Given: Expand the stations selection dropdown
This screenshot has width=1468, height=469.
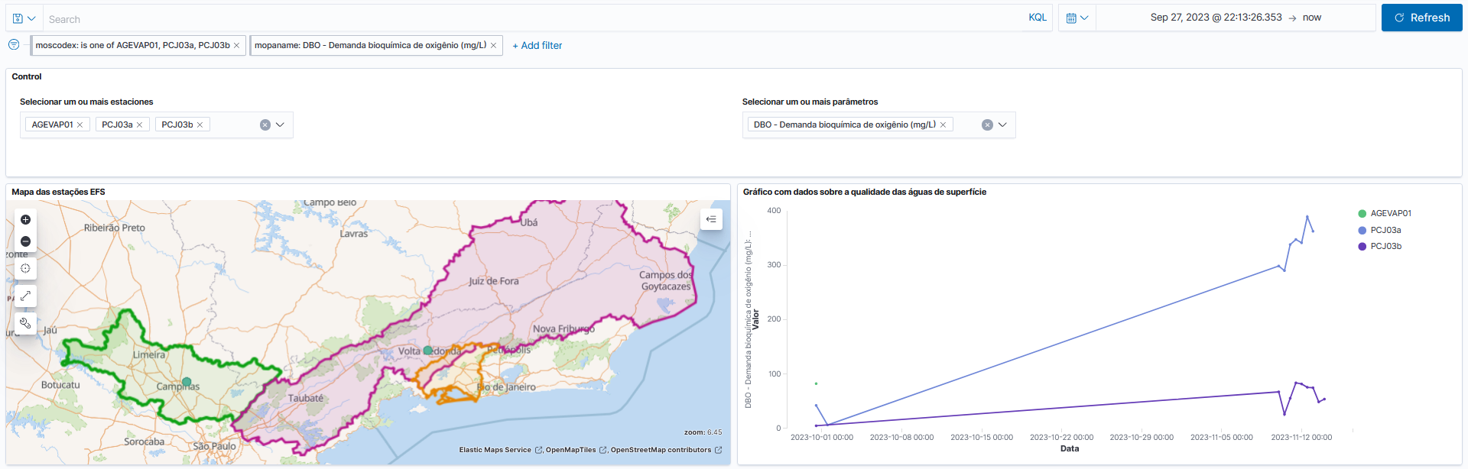Looking at the screenshot, I should click(x=280, y=125).
